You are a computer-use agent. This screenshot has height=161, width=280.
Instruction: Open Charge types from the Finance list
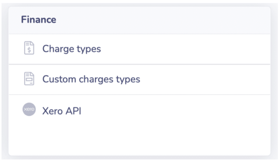click(139, 49)
